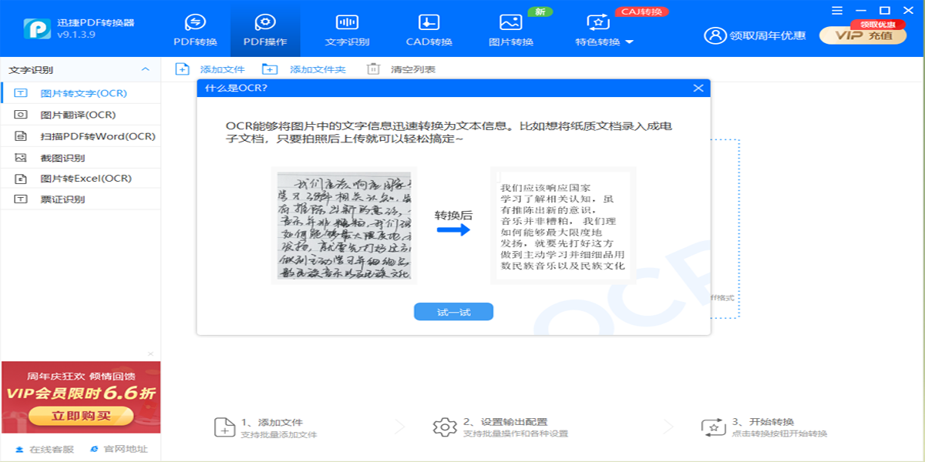Screen dimensions: 925x462
Task: Collapse the 文字识别 sidebar panel
Action: point(146,69)
